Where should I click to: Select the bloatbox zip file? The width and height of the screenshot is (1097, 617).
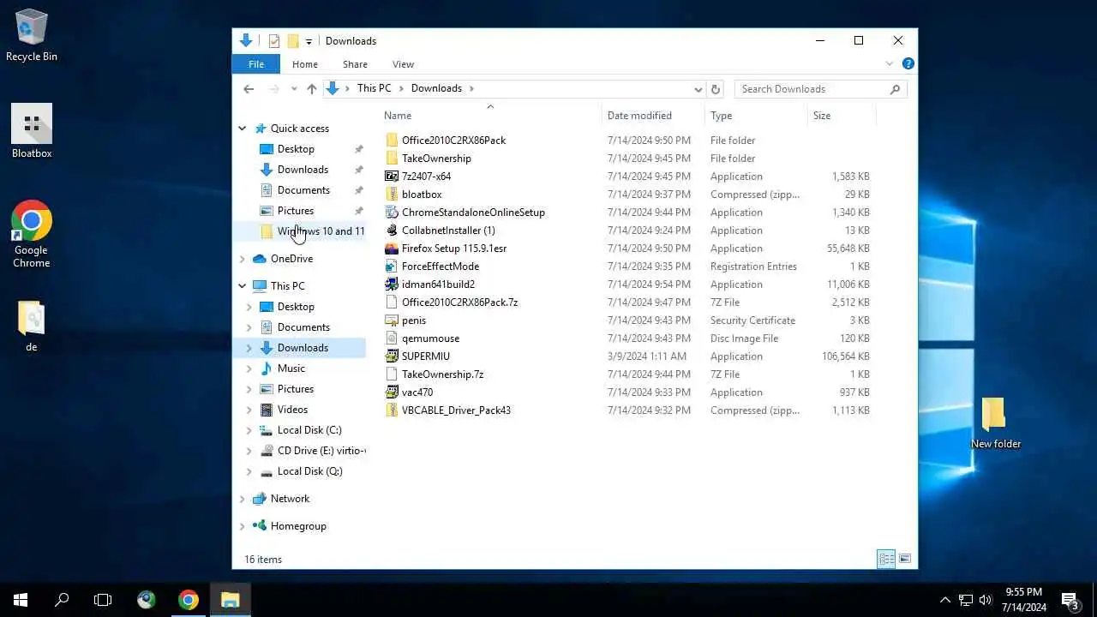422,195
